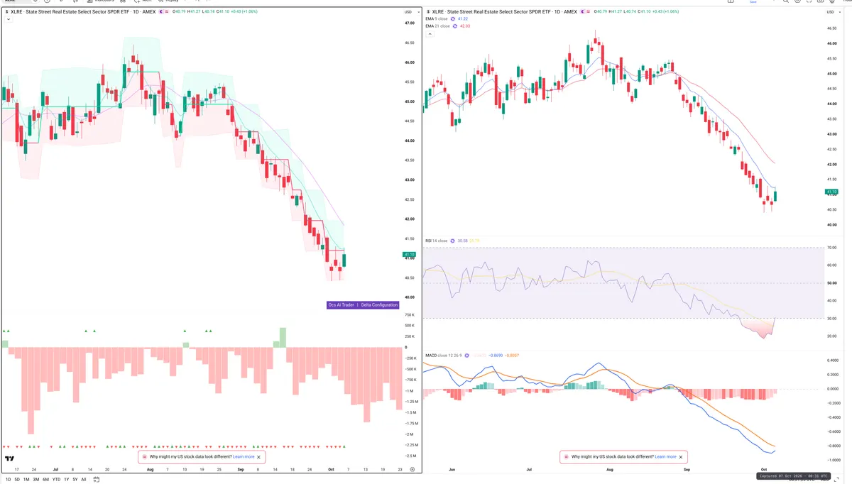Viewport: 852px width, 484px height.
Task: Set the time range to 6M
Action: pos(45,479)
